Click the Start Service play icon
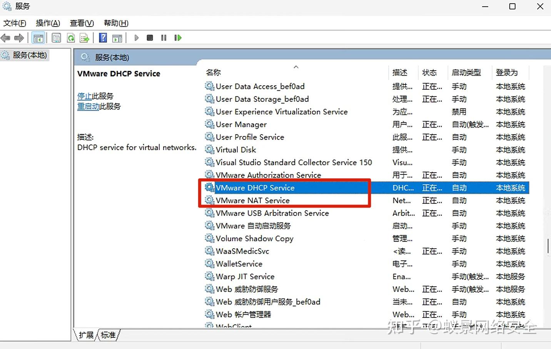 (x=137, y=38)
